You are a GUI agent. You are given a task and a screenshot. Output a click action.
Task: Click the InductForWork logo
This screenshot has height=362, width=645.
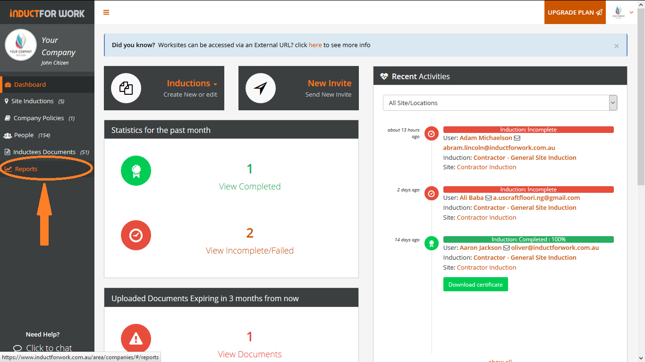(x=47, y=13)
